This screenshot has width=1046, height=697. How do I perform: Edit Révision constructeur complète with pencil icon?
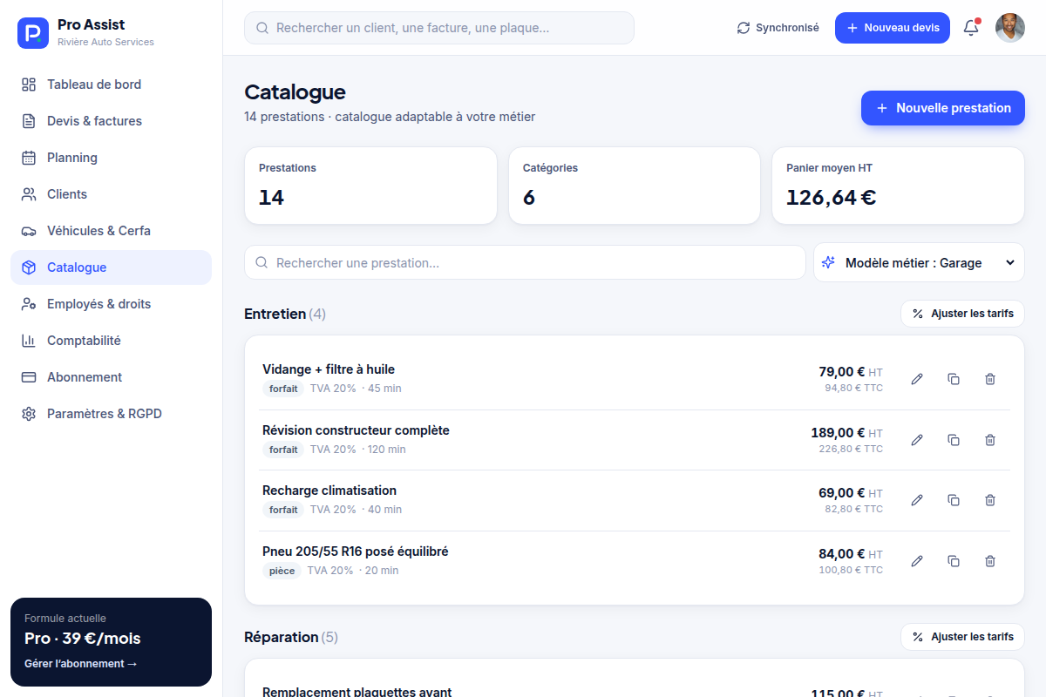917,440
